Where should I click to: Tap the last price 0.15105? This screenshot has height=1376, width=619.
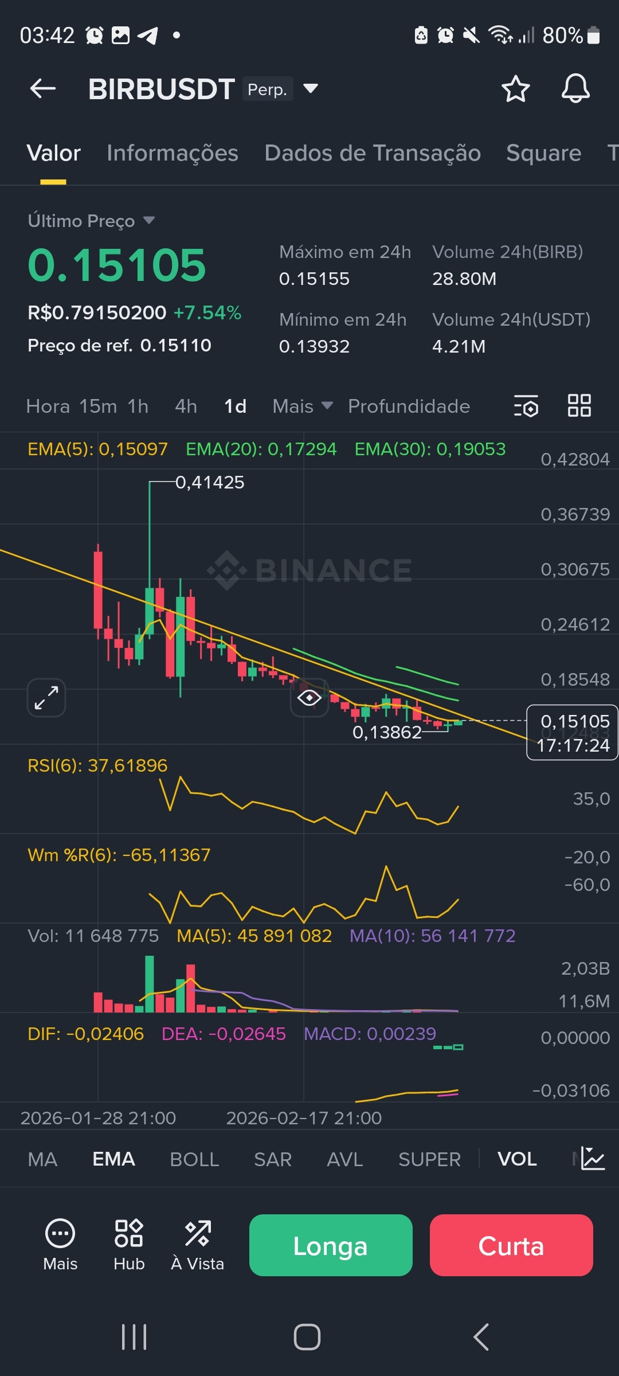coord(117,265)
